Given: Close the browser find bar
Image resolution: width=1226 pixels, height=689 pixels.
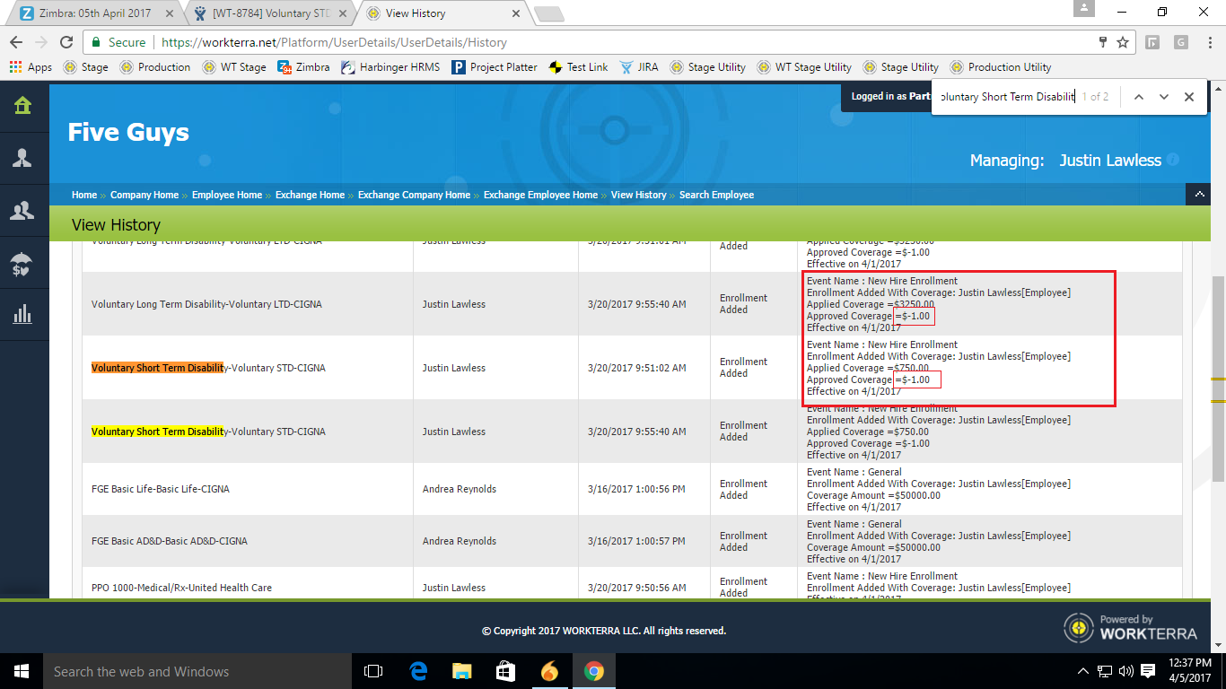Looking at the screenshot, I should pos(1189,97).
